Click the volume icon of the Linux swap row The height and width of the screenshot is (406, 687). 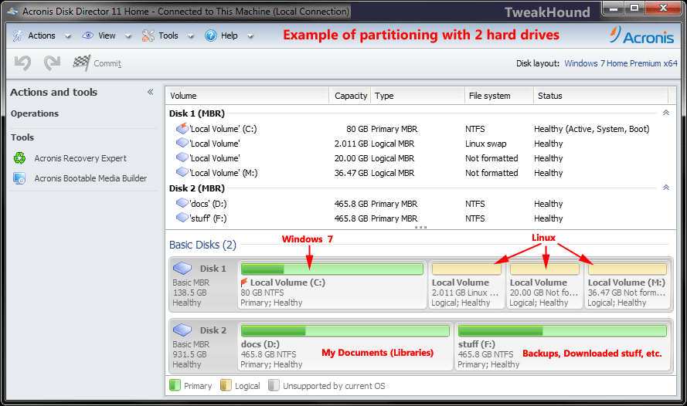pos(182,143)
